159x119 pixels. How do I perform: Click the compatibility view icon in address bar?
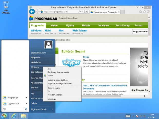tap(85, 12)
